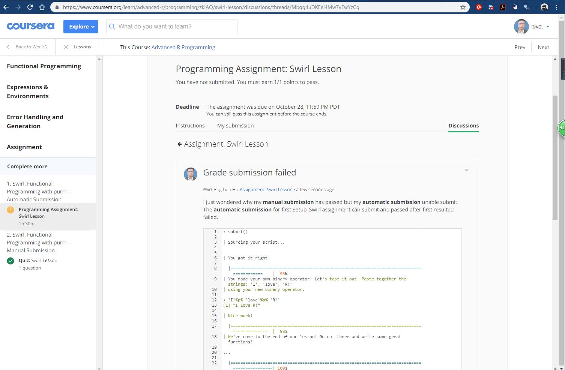
Task: Click Swirl: Functional Programming Automatic Submission heading
Action: click(x=38, y=192)
